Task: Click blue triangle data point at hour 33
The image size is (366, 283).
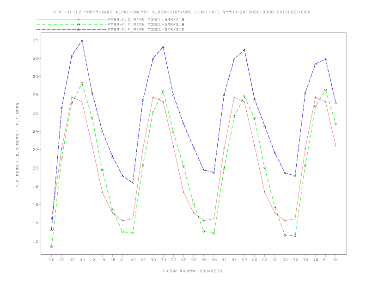Action: point(163,47)
